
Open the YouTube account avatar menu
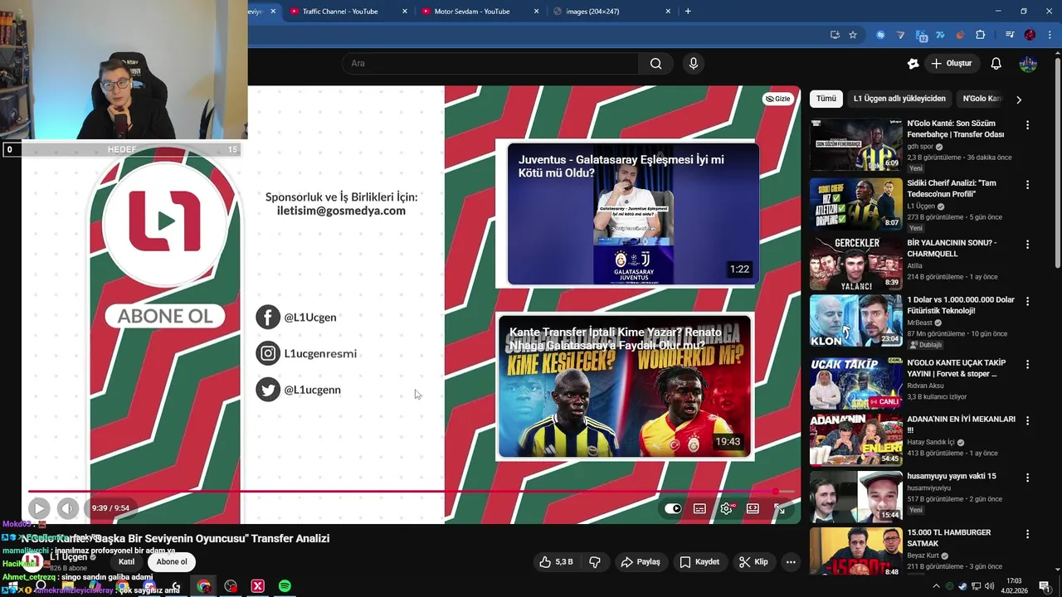[1028, 64]
